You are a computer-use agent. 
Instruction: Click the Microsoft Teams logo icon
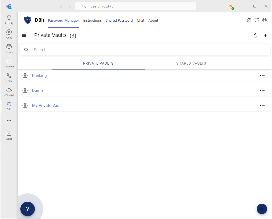pos(9,6)
